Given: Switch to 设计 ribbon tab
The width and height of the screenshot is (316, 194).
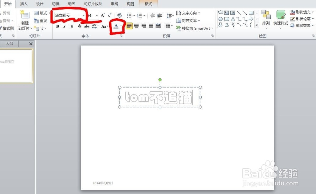Looking at the screenshot, I should (40, 4).
